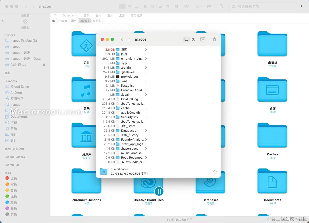The width and height of the screenshot is (309, 223).
Task: Click Apple icon in path bar
Action: [x=54, y=21]
